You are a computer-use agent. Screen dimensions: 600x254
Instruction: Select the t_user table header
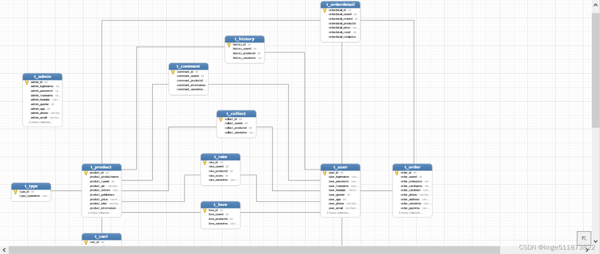(x=340, y=167)
